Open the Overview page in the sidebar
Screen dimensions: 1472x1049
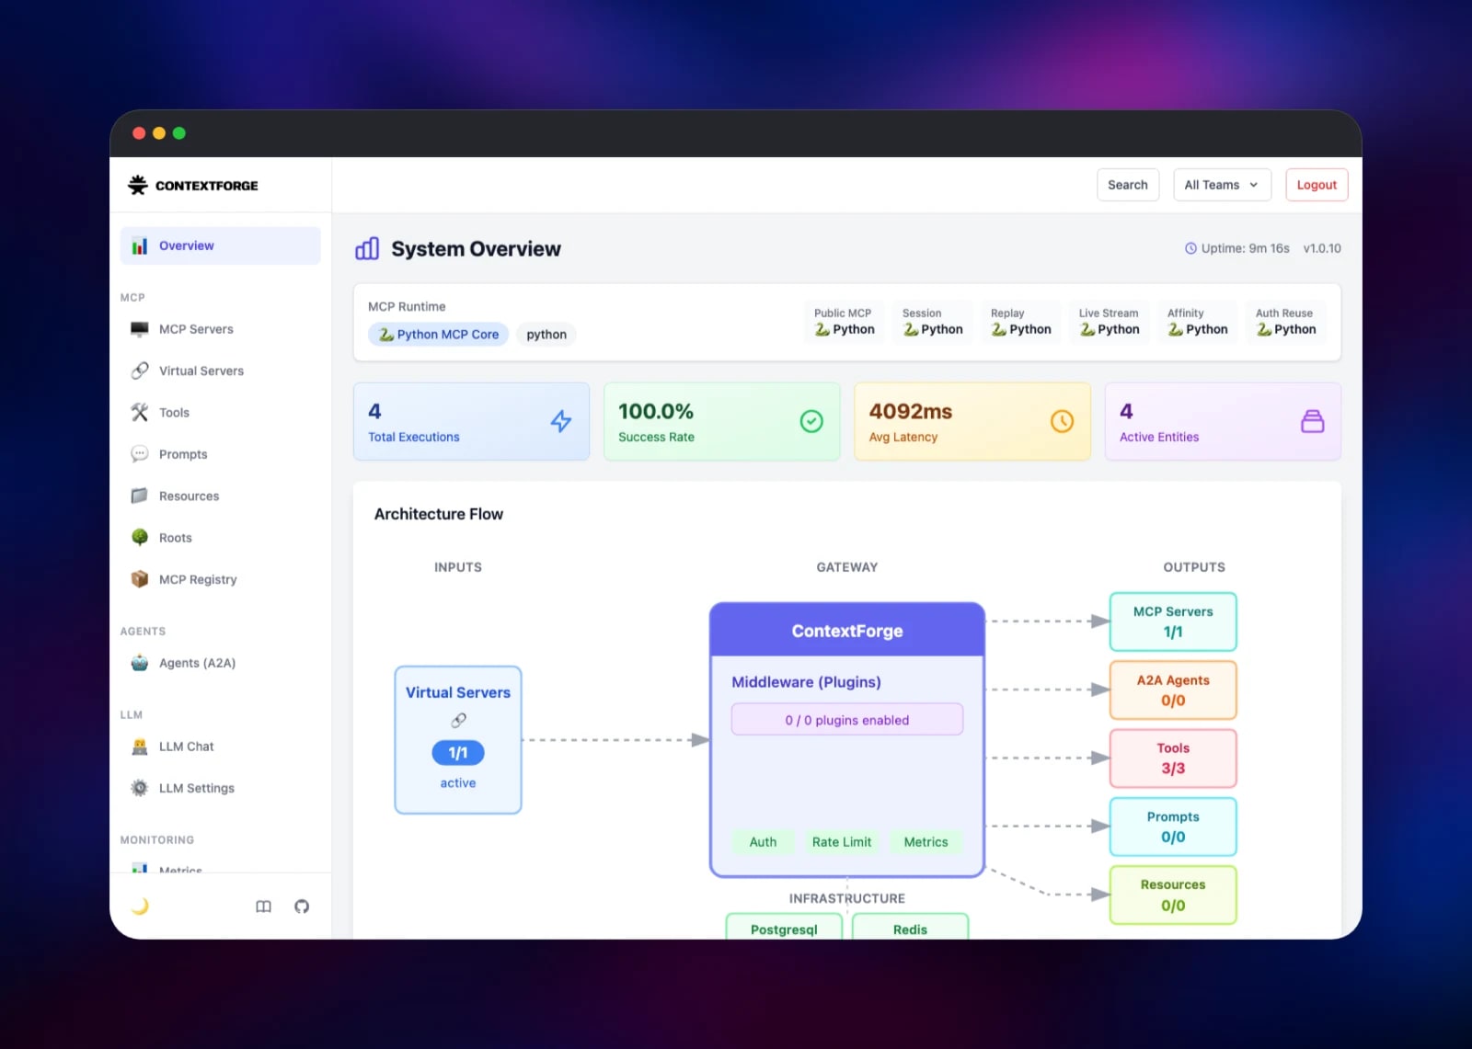pyautogui.click(x=220, y=245)
